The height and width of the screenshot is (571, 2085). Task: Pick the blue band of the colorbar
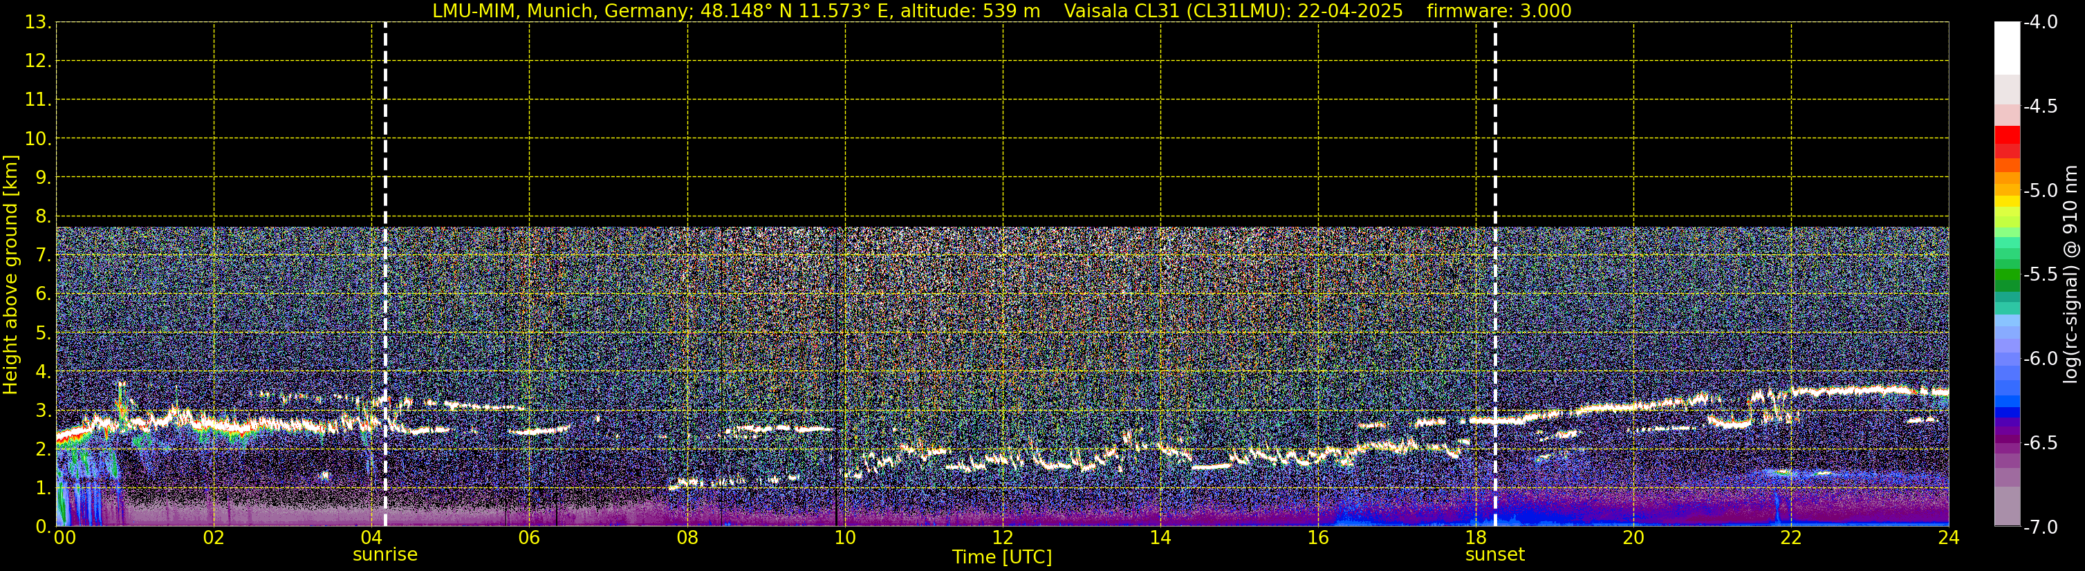click(2006, 402)
